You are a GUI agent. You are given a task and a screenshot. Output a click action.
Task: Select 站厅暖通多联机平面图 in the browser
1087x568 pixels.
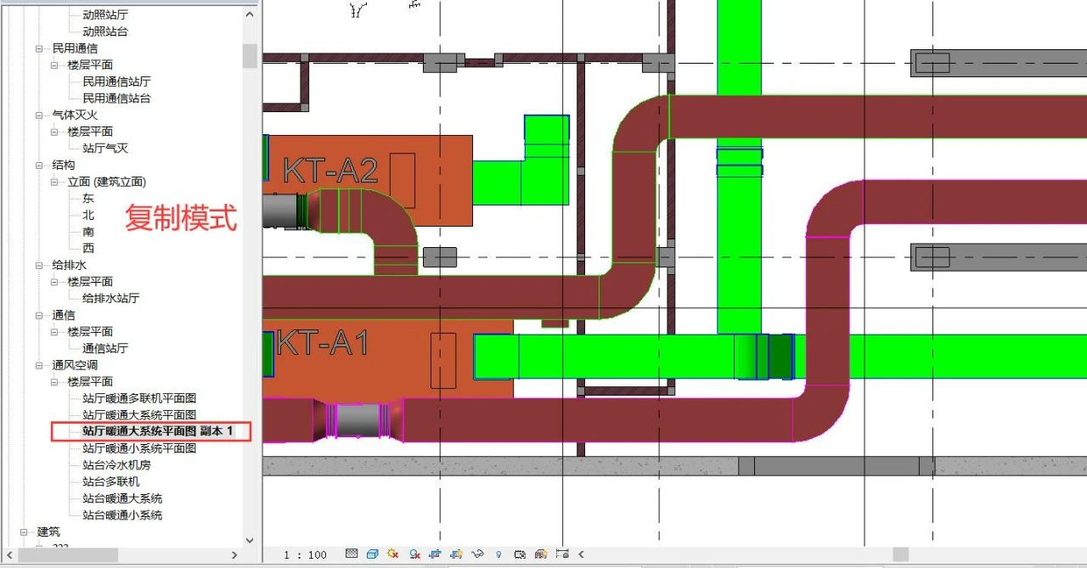point(140,398)
